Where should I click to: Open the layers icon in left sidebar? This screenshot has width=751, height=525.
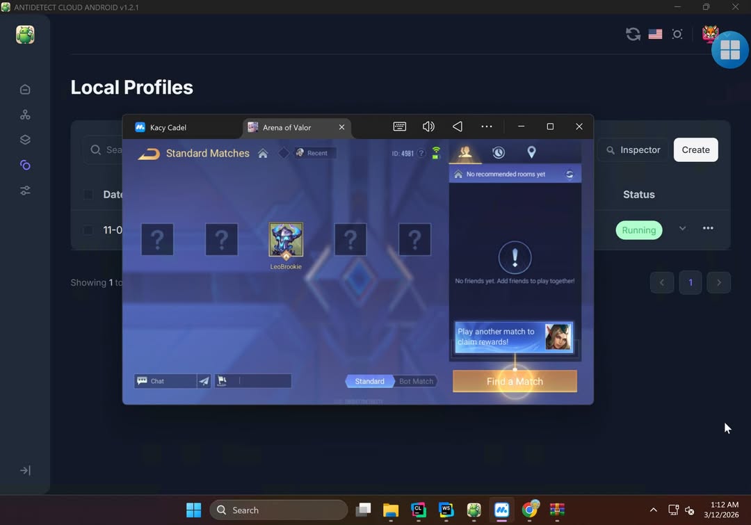pos(25,140)
